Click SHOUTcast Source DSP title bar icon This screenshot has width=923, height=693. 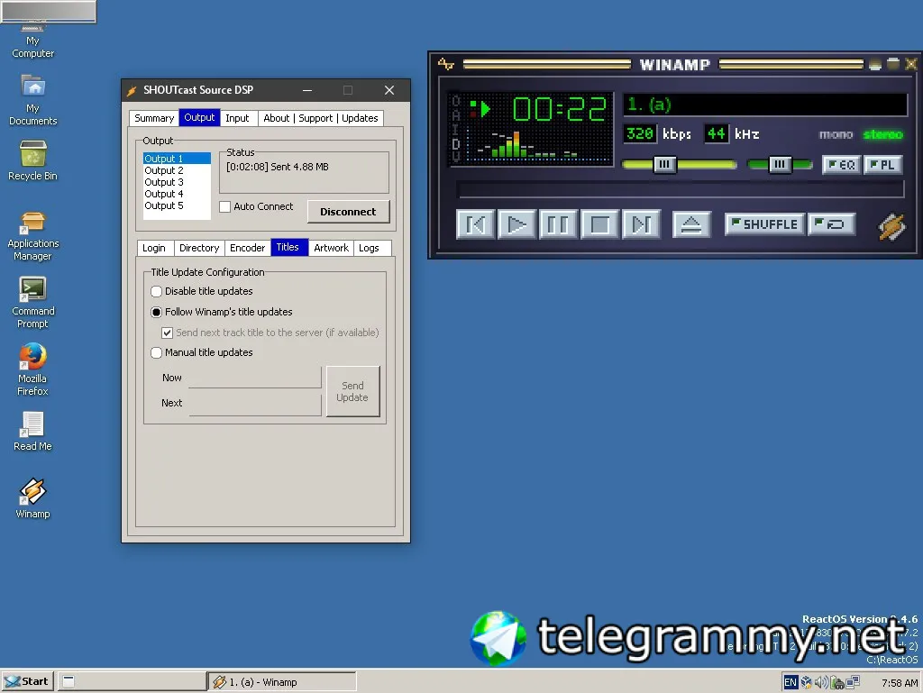pos(132,90)
